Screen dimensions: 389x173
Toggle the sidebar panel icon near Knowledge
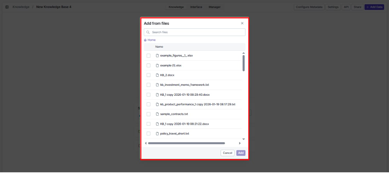7,7
